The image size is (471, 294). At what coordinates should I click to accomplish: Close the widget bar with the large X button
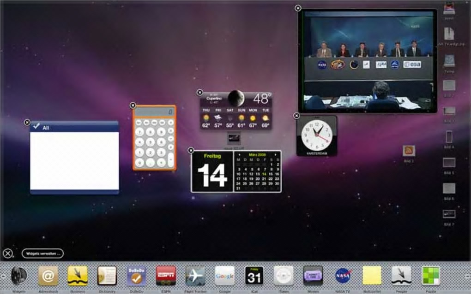[x=8, y=253]
